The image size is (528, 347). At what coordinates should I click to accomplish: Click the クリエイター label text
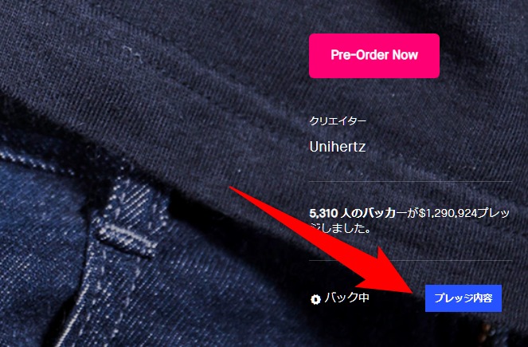click(x=338, y=120)
